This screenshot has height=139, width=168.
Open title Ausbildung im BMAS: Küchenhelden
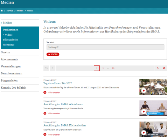65,125
